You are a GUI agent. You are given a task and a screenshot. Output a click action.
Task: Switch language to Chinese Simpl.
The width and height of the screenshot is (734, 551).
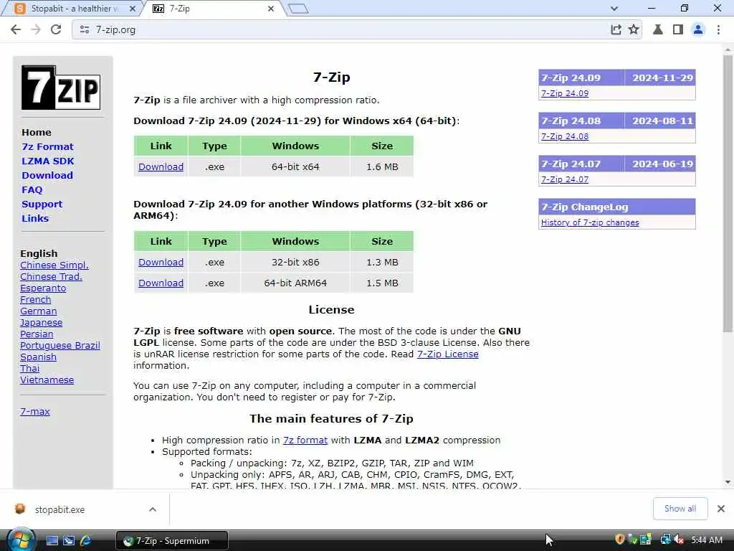pyautogui.click(x=54, y=265)
